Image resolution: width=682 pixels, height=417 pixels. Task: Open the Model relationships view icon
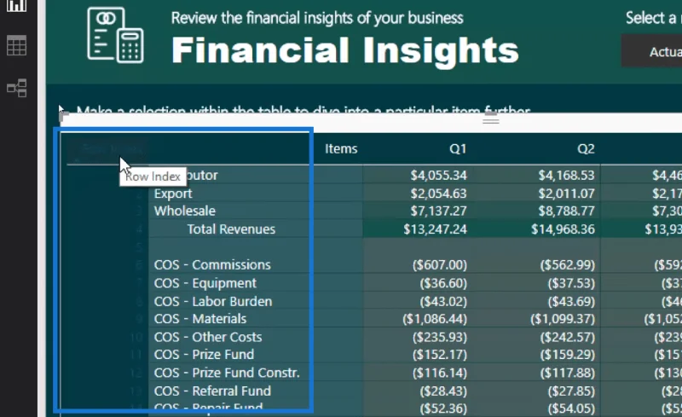point(16,88)
